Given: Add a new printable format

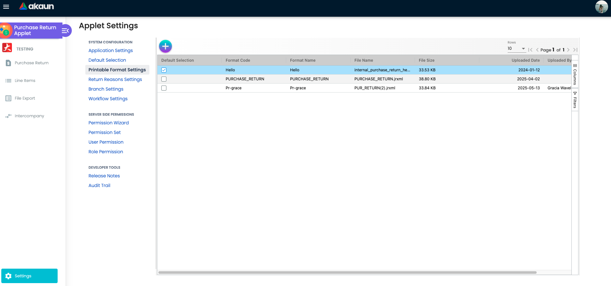Looking at the screenshot, I should 165,46.
